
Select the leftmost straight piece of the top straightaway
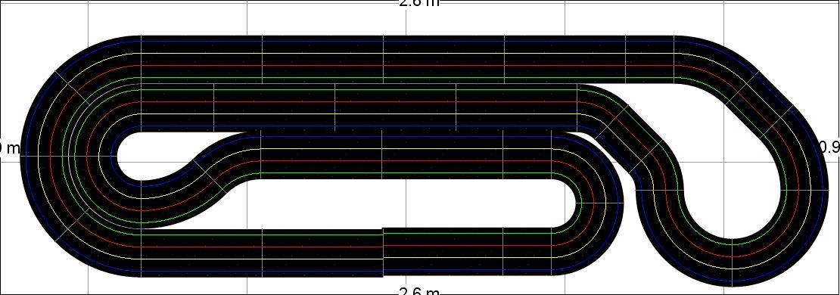(x=201, y=60)
